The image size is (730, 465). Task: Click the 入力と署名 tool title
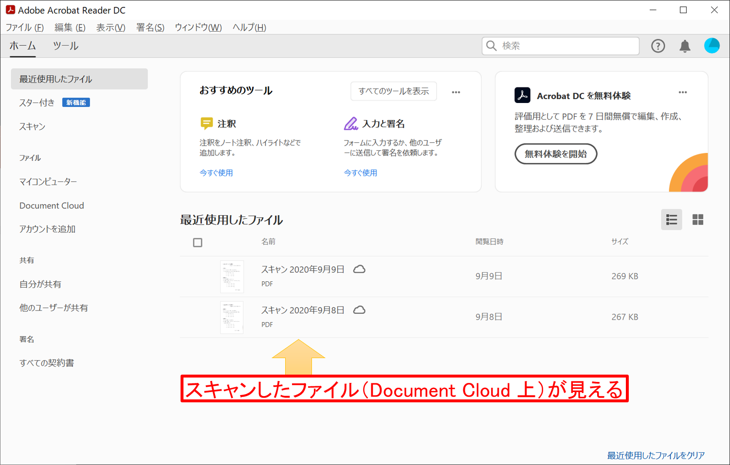click(383, 124)
